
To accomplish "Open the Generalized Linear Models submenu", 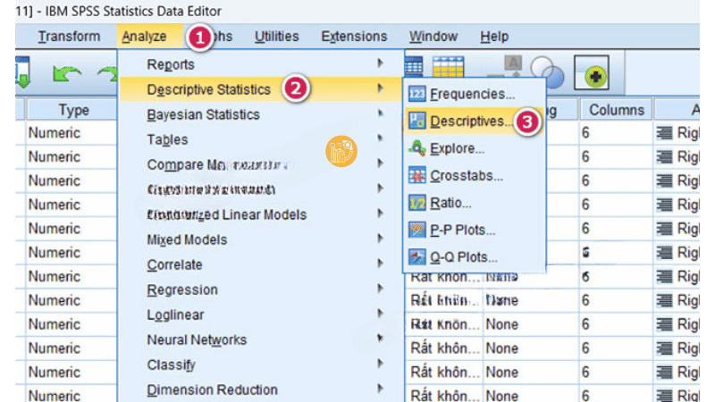I will pyautogui.click(x=261, y=214).
